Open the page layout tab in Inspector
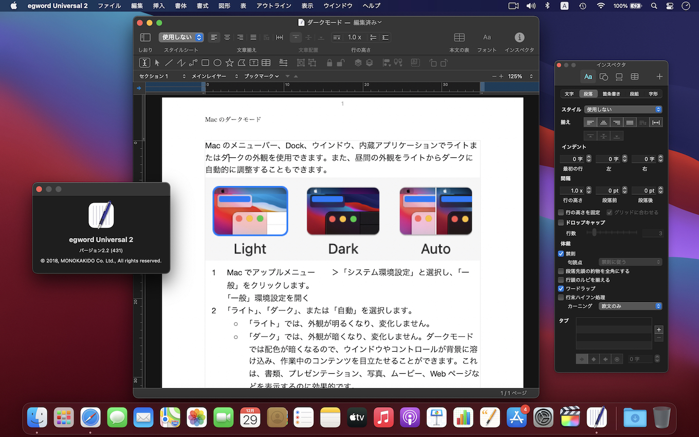The height and width of the screenshot is (437, 699). click(619, 77)
